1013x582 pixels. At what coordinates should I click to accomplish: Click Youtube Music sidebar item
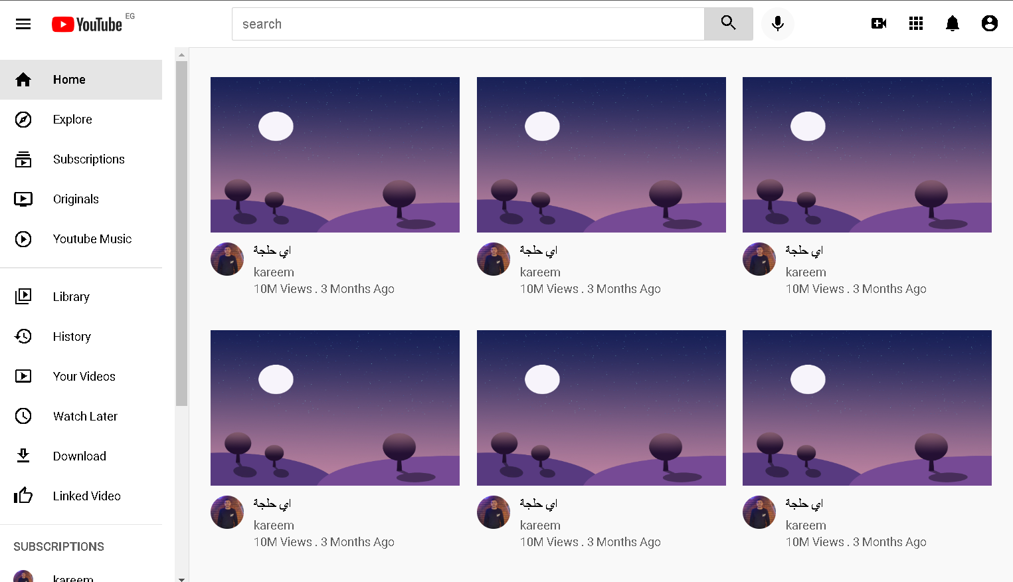click(81, 239)
